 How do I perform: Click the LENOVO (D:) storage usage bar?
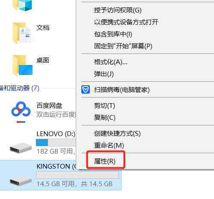point(56,143)
